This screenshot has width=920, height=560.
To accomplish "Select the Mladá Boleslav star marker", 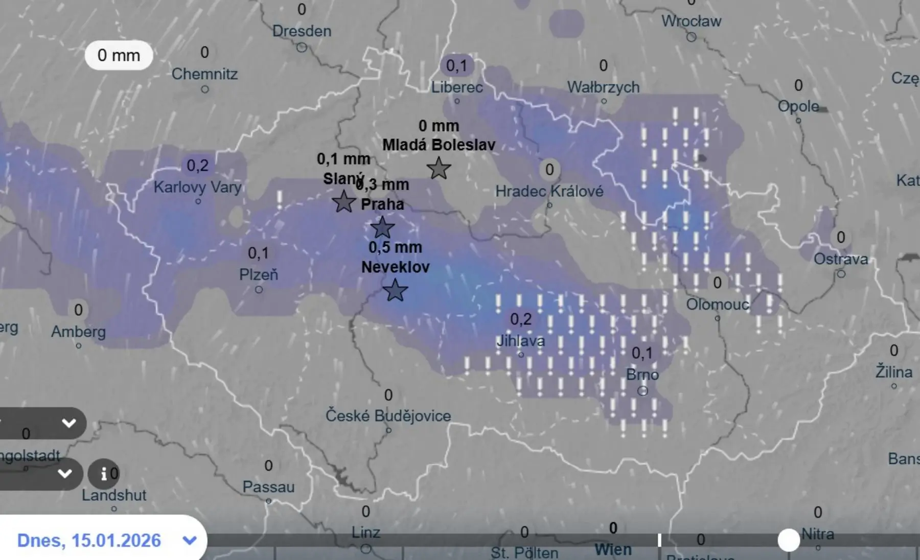I will 439,169.
